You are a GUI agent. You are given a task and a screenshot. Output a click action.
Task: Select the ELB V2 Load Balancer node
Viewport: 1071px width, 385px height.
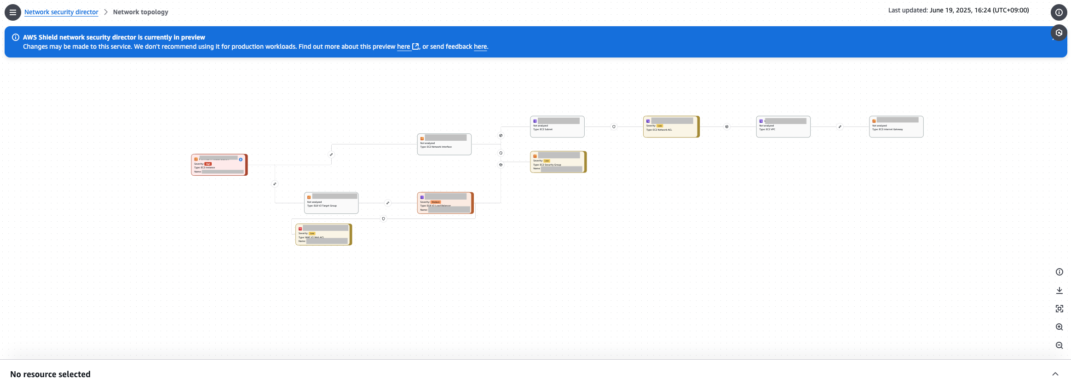click(445, 203)
